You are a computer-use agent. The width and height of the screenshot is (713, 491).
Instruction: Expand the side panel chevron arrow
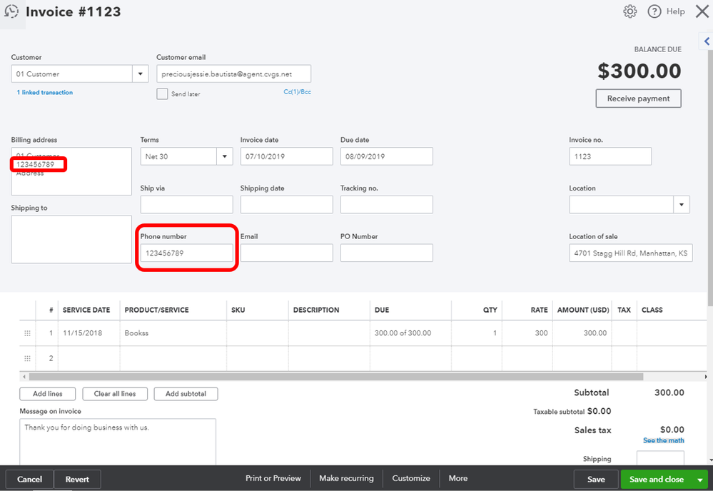point(707,41)
